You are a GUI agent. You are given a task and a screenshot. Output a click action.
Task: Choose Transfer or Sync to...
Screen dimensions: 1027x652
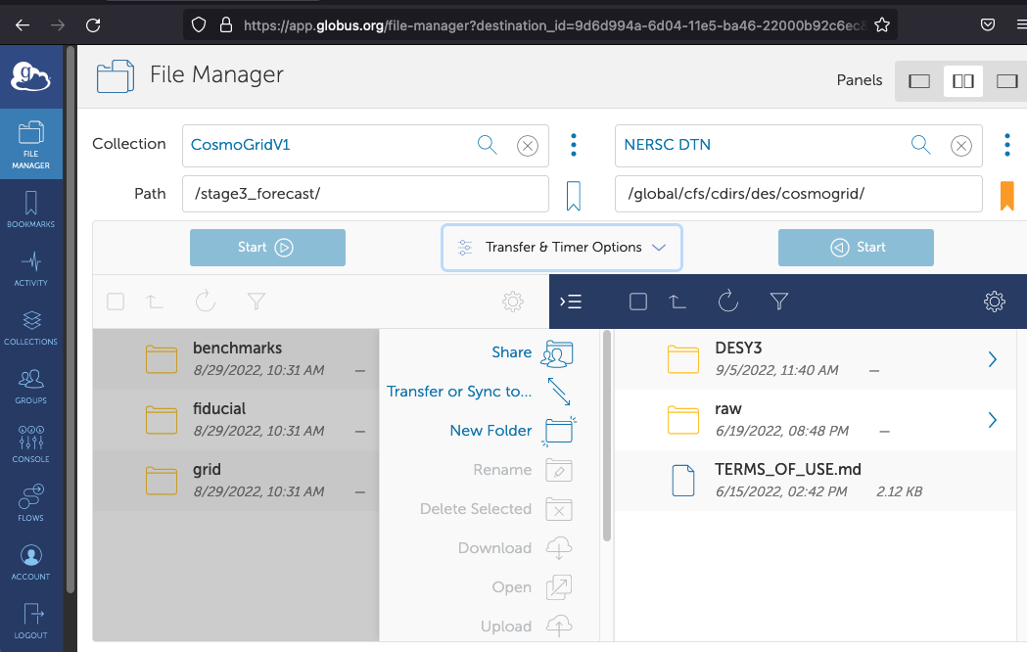pos(480,392)
